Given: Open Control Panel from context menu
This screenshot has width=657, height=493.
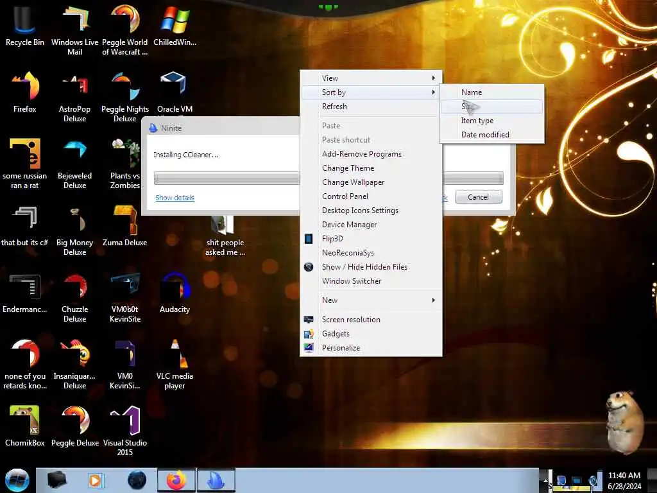Looking at the screenshot, I should coord(371,196).
